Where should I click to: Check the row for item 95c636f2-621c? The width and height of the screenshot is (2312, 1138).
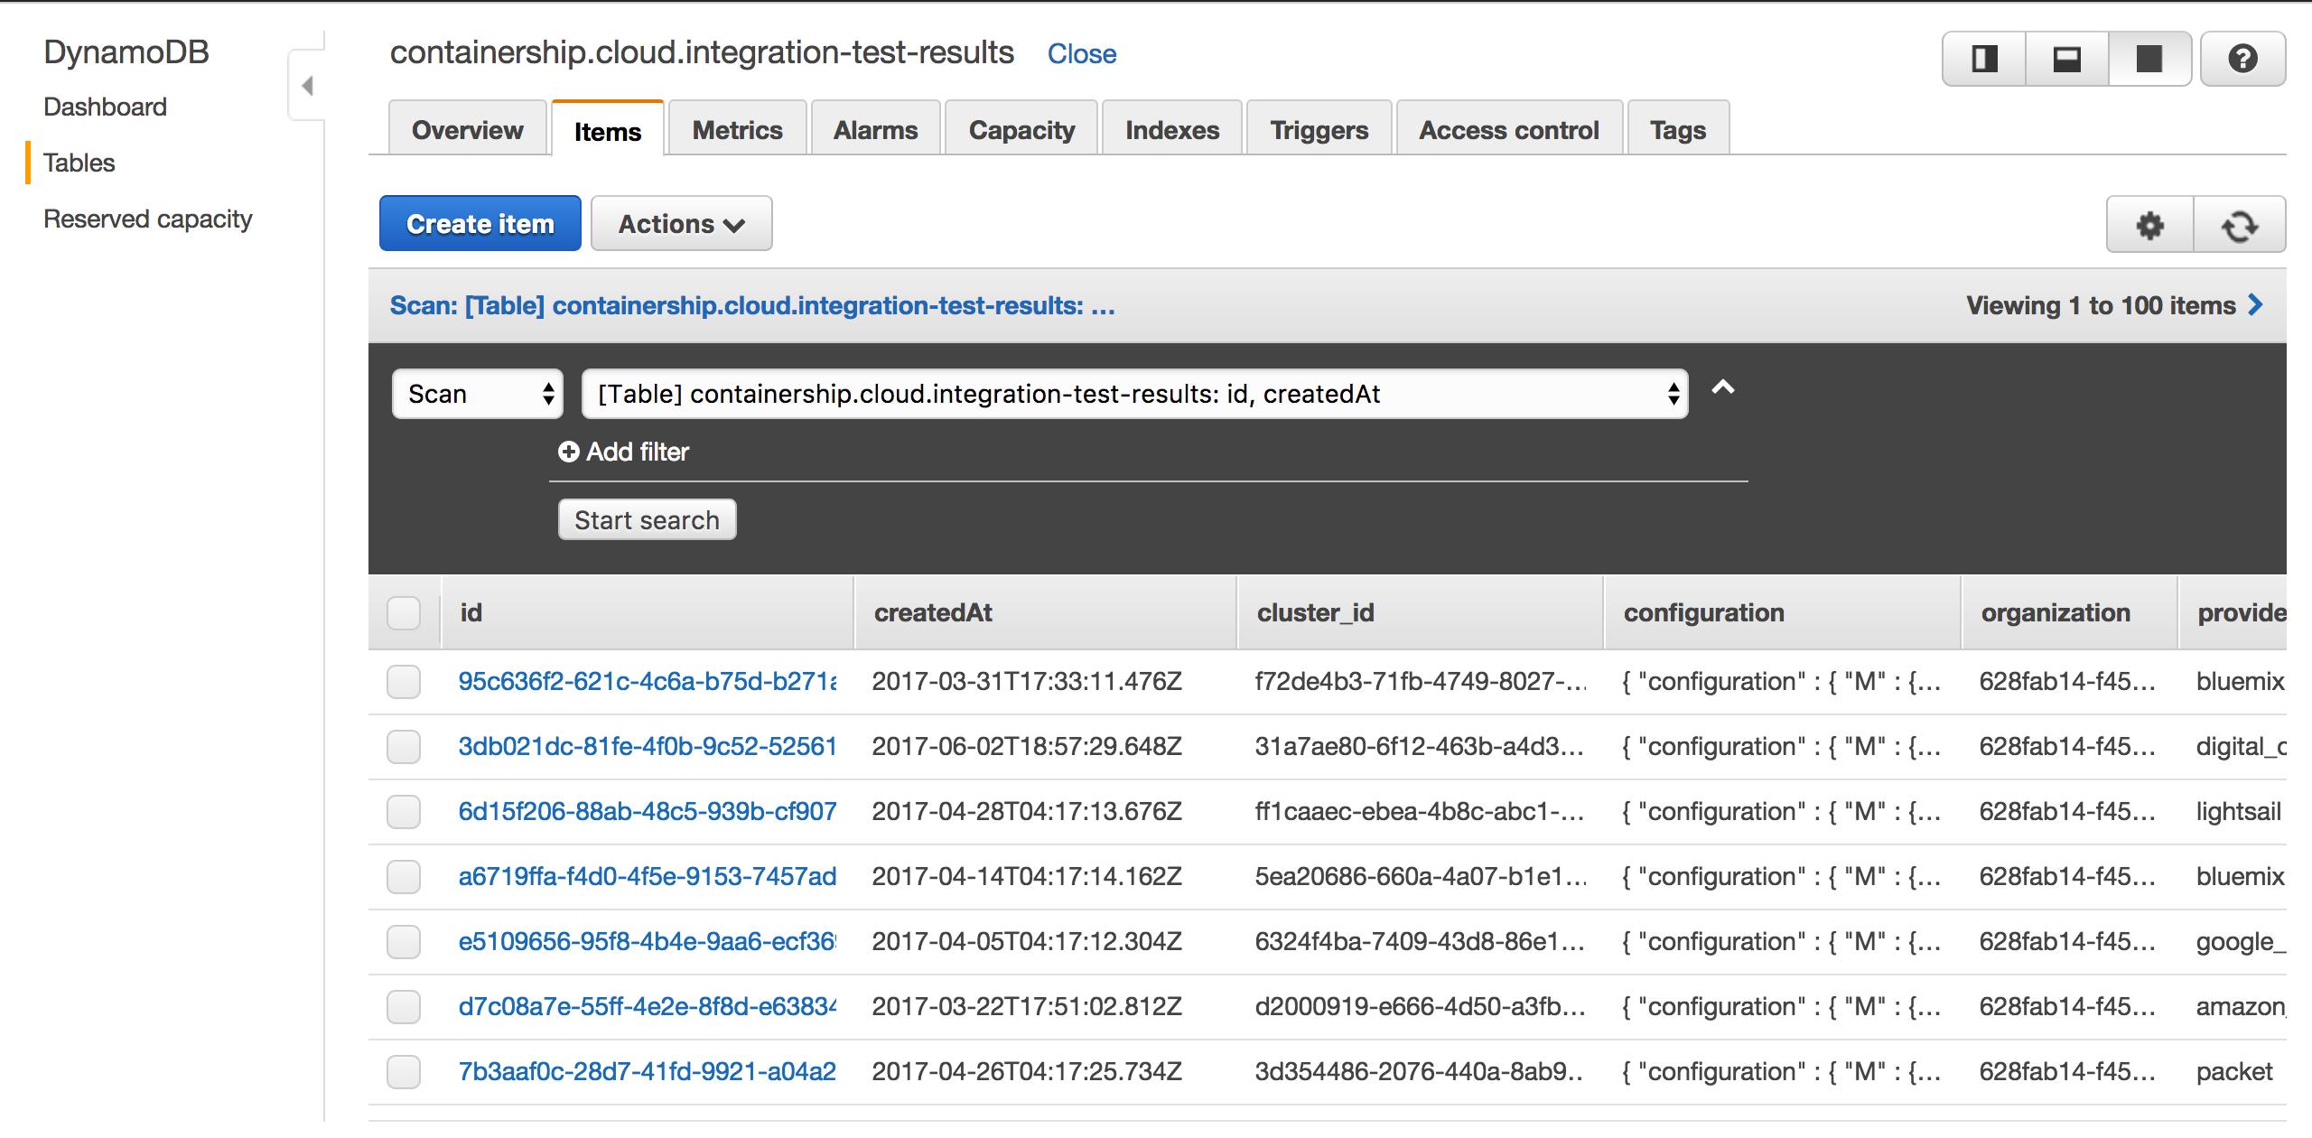[x=404, y=682]
